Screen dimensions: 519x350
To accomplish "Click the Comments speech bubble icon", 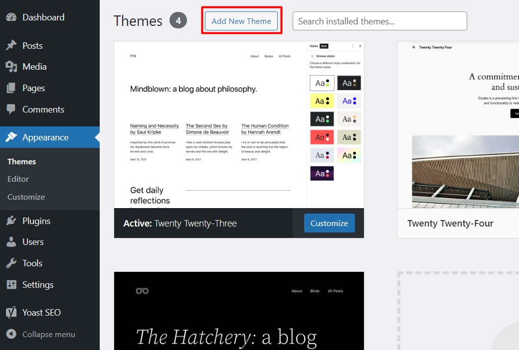I will click(11, 109).
